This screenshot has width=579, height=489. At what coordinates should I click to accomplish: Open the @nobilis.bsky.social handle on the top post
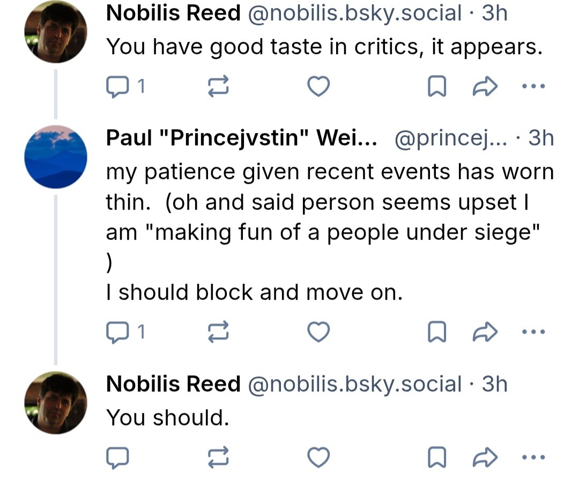(354, 13)
